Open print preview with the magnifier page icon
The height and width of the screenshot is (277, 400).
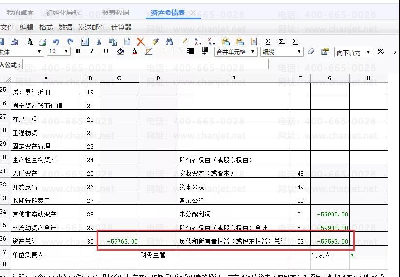[28, 41]
